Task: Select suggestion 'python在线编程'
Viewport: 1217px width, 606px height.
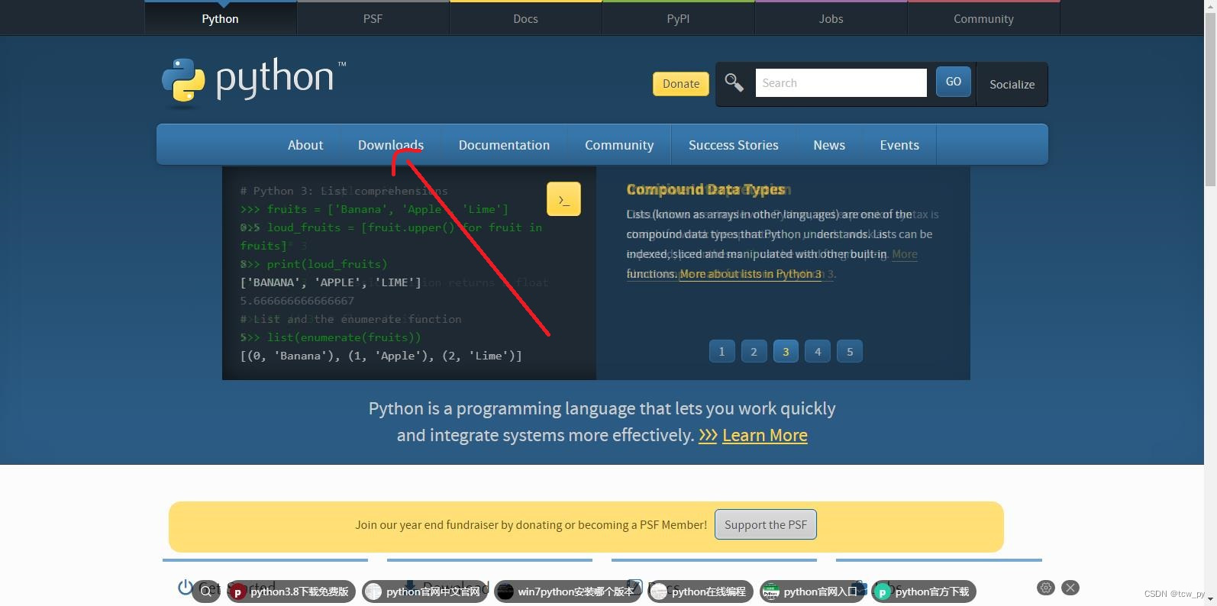Action: pos(700,591)
